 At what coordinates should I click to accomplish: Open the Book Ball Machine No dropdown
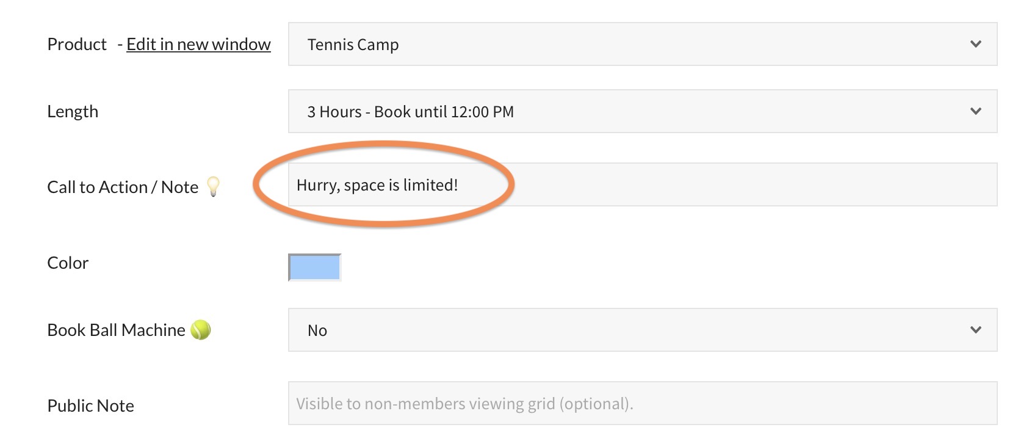(x=642, y=330)
